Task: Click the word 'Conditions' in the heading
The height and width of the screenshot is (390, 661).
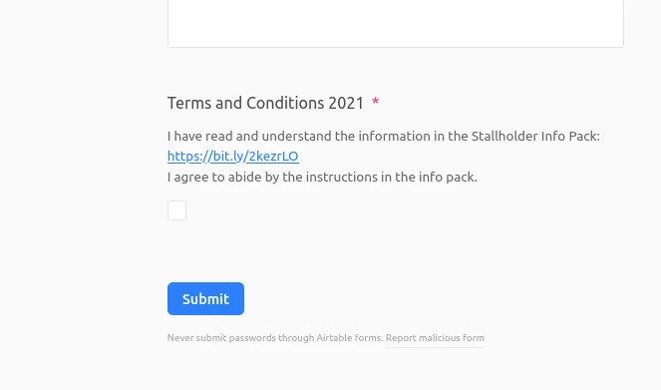Action: coord(285,103)
